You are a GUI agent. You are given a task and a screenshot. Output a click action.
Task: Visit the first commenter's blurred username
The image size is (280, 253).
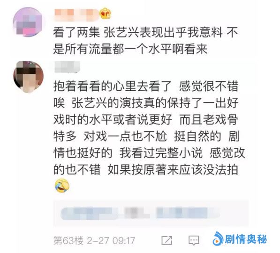click(x=76, y=14)
